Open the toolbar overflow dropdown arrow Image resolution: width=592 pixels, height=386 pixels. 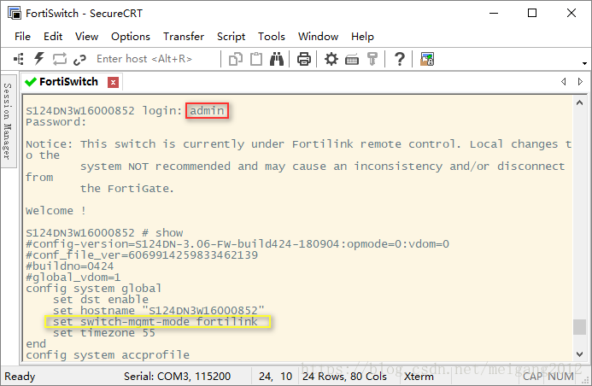coord(584,63)
